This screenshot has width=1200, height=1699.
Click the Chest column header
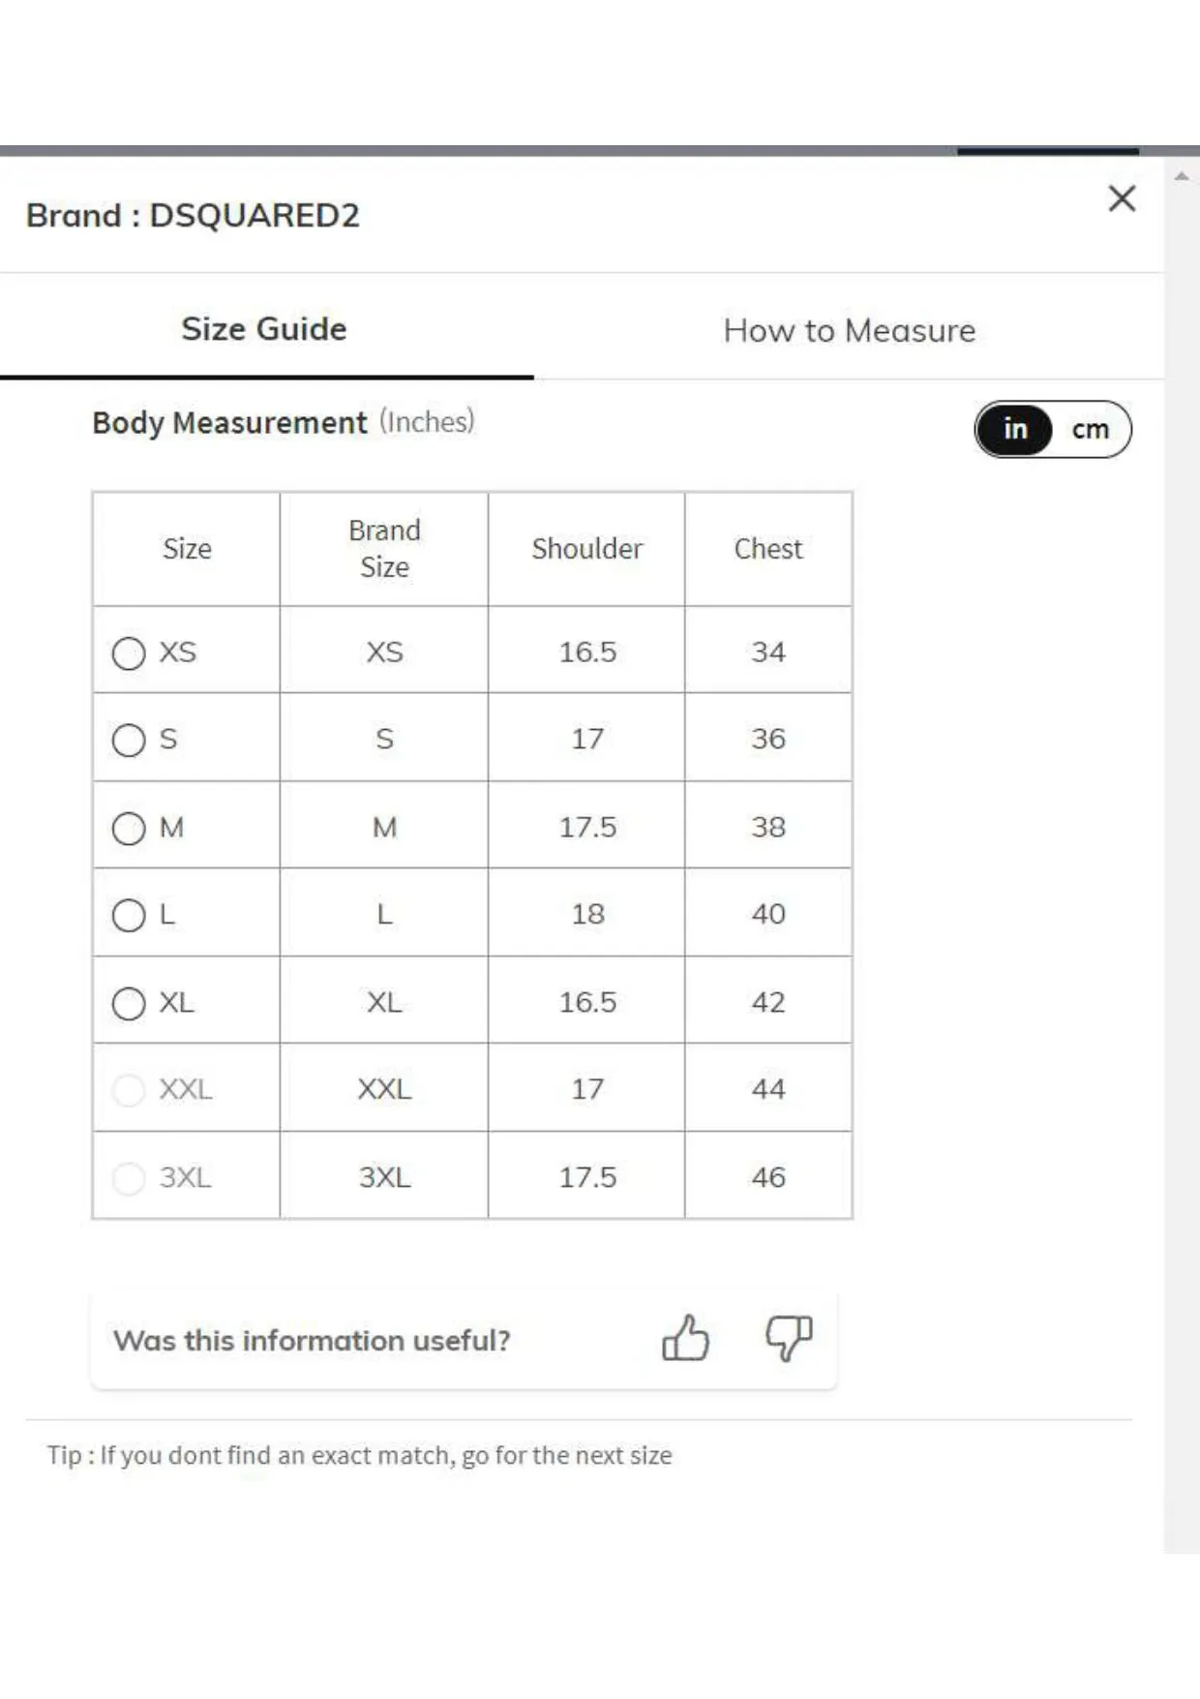coord(768,549)
